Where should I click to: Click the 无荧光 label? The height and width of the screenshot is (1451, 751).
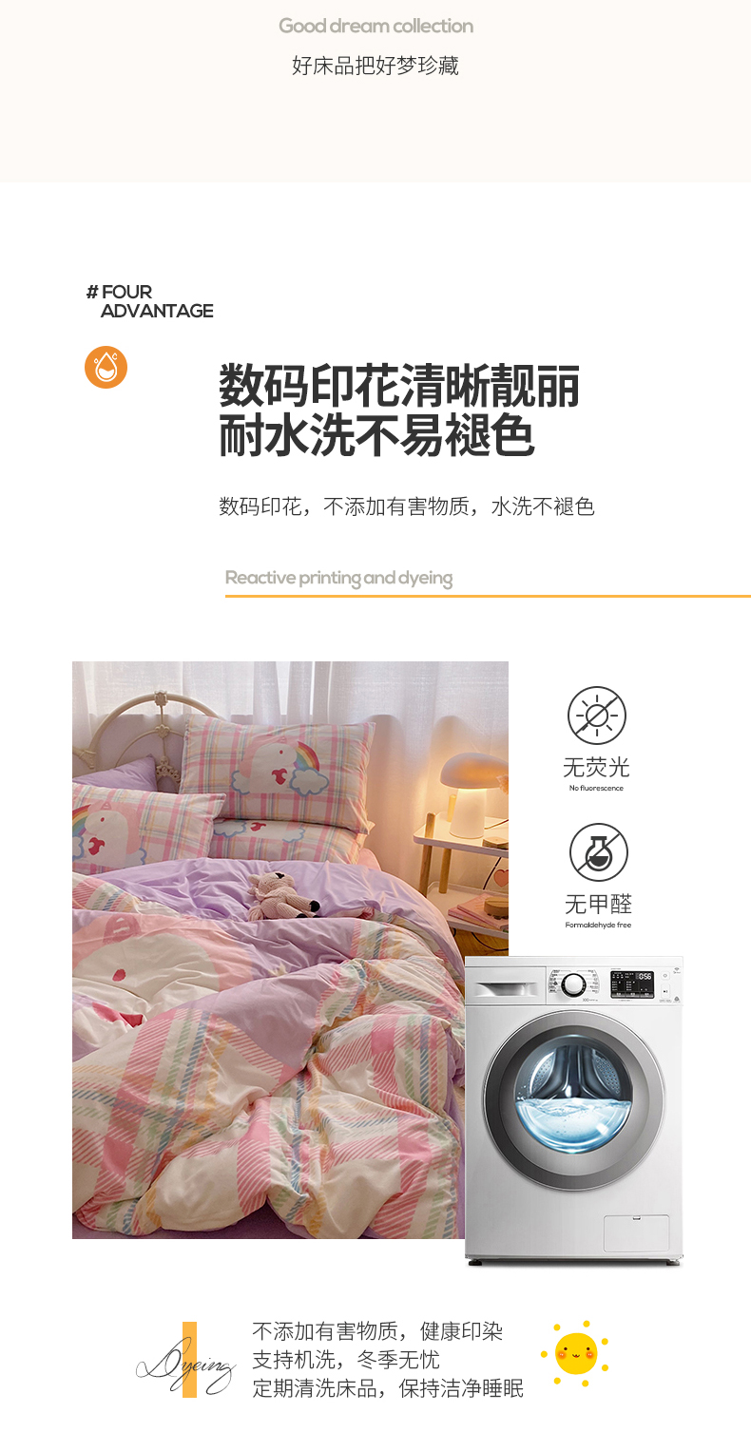point(596,767)
